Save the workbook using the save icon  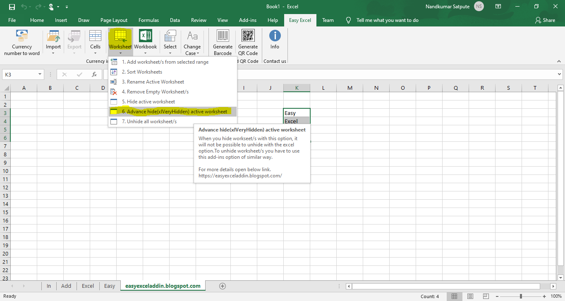click(x=12, y=7)
